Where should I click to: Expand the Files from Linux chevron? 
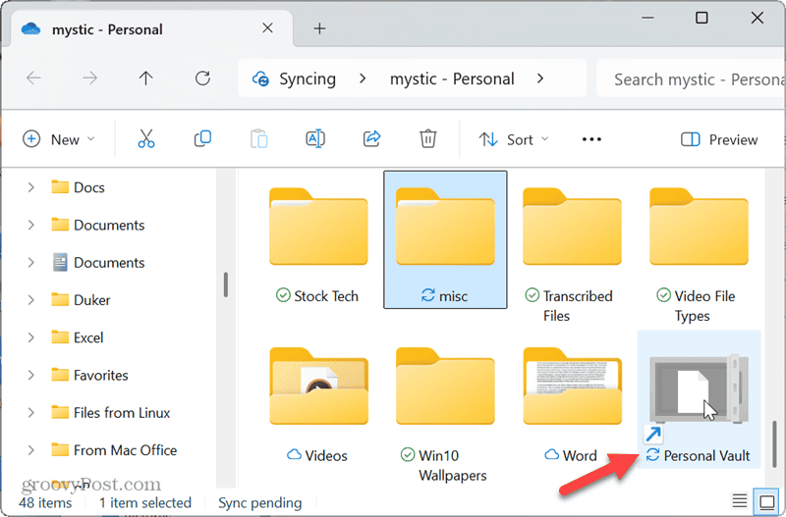pos(31,412)
